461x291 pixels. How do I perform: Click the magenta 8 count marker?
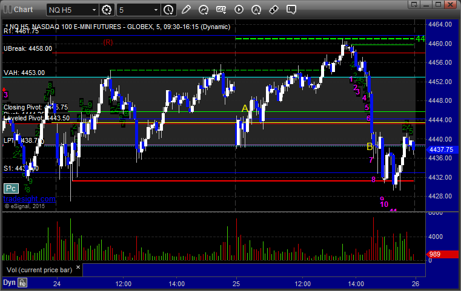pos(373,180)
